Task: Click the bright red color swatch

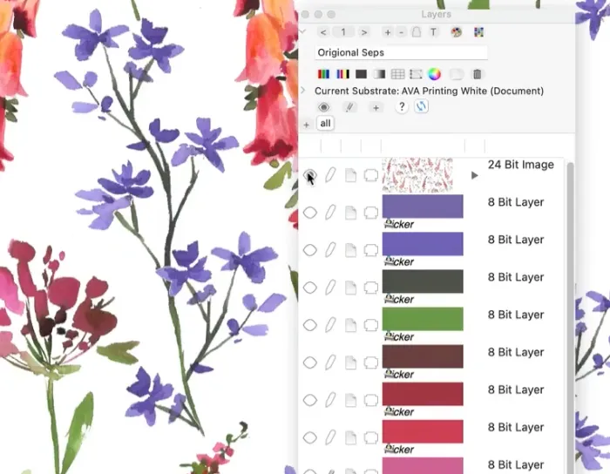Action: coord(423,431)
